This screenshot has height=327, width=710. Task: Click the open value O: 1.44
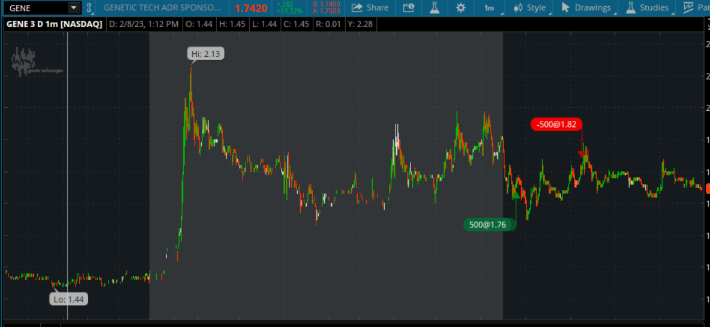click(x=198, y=24)
